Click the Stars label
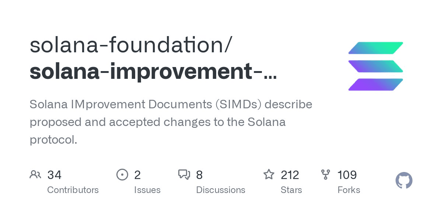The image size is (442, 221). (x=291, y=190)
